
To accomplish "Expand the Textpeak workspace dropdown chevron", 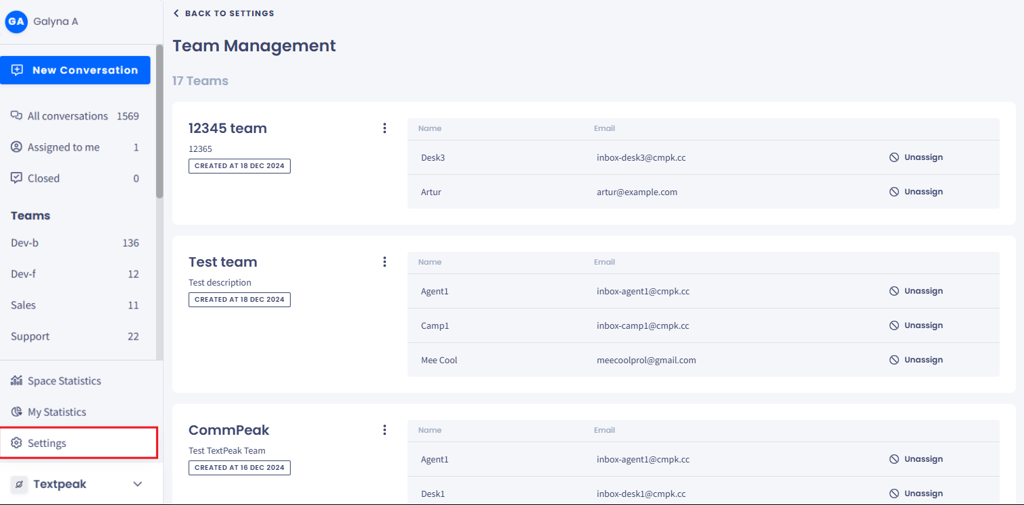I will [138, 484].
